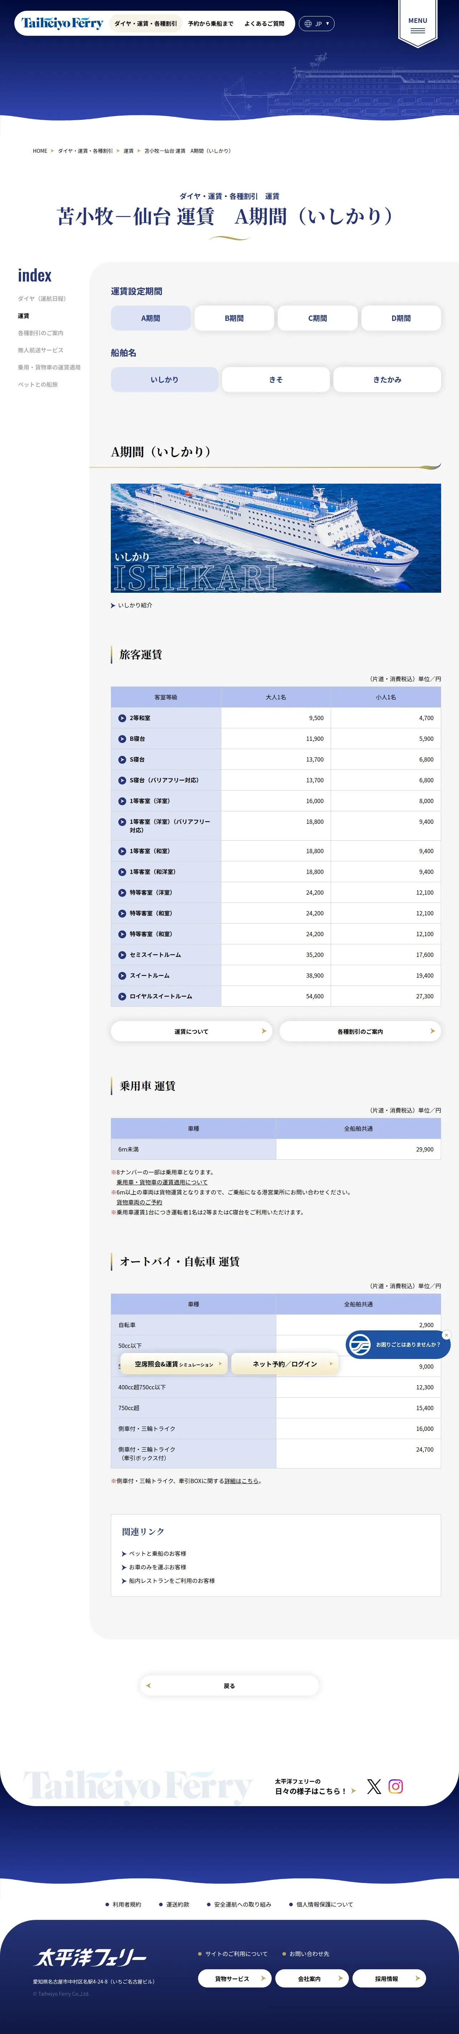Open the X (Twitter) social icon
The image size is (459, 2034).
(x=374, y=1786)
